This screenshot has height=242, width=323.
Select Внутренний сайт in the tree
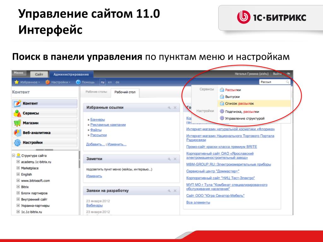pos(34,199)
